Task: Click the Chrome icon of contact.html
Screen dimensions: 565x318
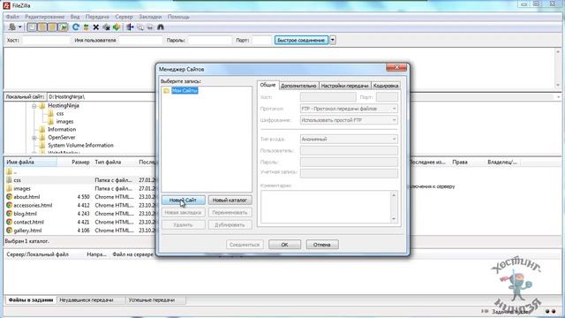Action: (10, 222)
